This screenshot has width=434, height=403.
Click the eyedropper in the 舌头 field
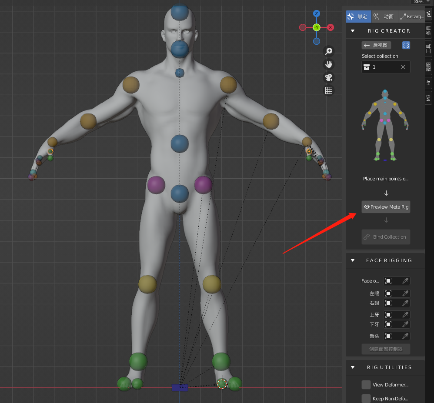(405, 336)
